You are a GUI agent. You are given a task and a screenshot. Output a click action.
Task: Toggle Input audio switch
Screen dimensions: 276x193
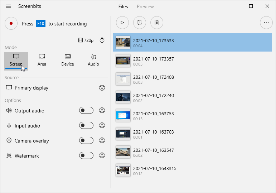(x=86, y=125)
